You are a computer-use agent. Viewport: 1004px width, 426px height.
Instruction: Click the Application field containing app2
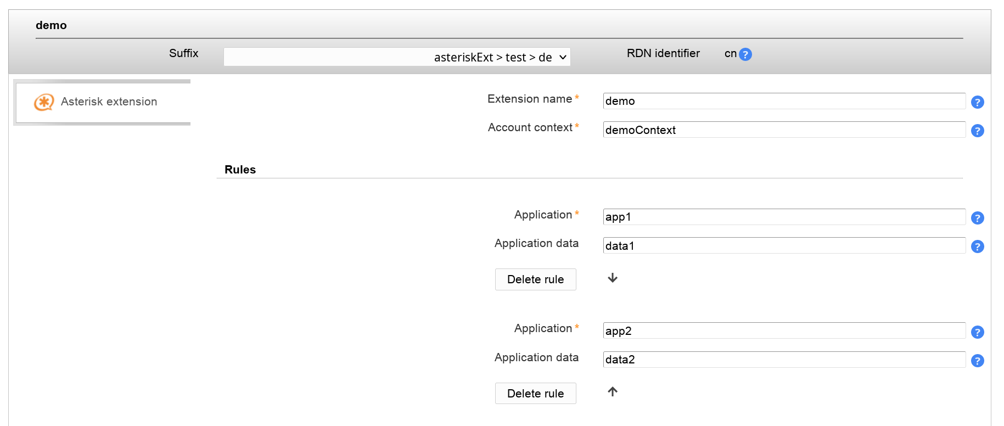coord(783,331)
